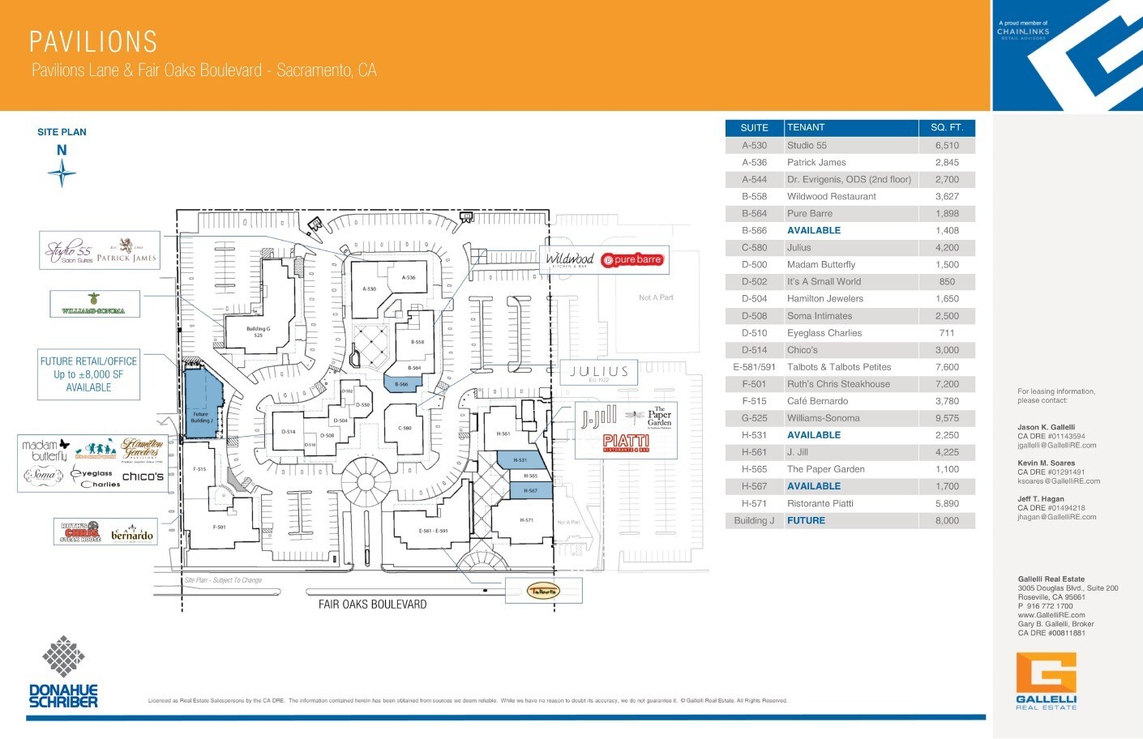This screenshot has width=1143, height=739.
Task: Click suite F-515 on the site plan
Action: pyautogui.click(x=200, y=469)
